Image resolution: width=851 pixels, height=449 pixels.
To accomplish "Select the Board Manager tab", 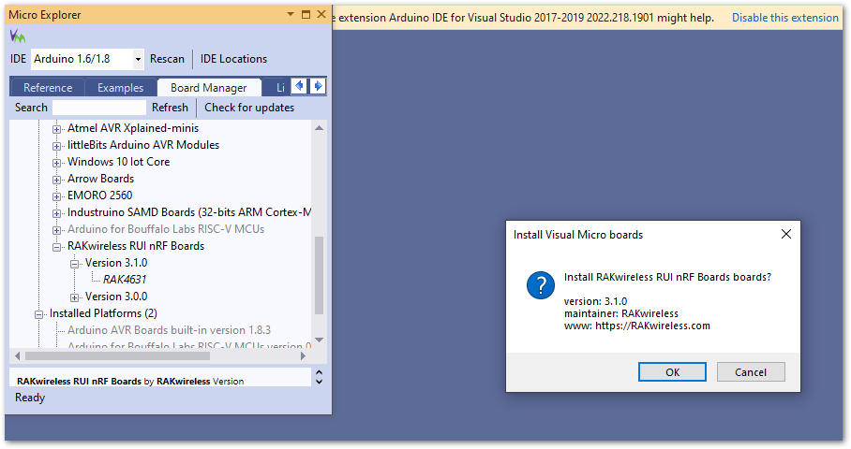I will (x=209, y=88).
